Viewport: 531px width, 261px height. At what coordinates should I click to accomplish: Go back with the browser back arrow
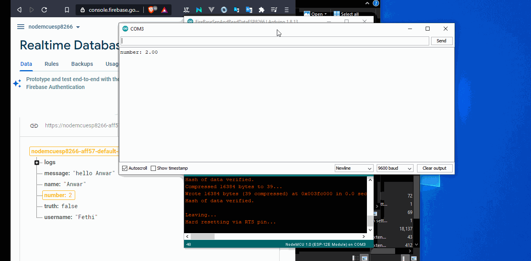pos(19,10)
